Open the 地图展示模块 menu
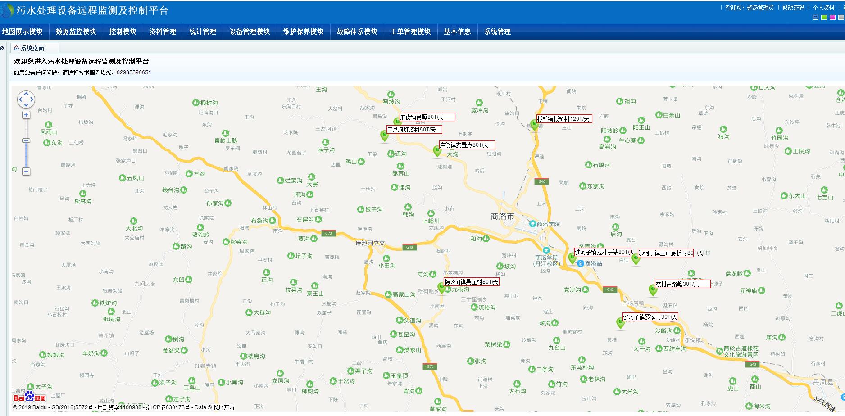Image resolution: width=845 pixels, height=416 pixels. (23, 32)
